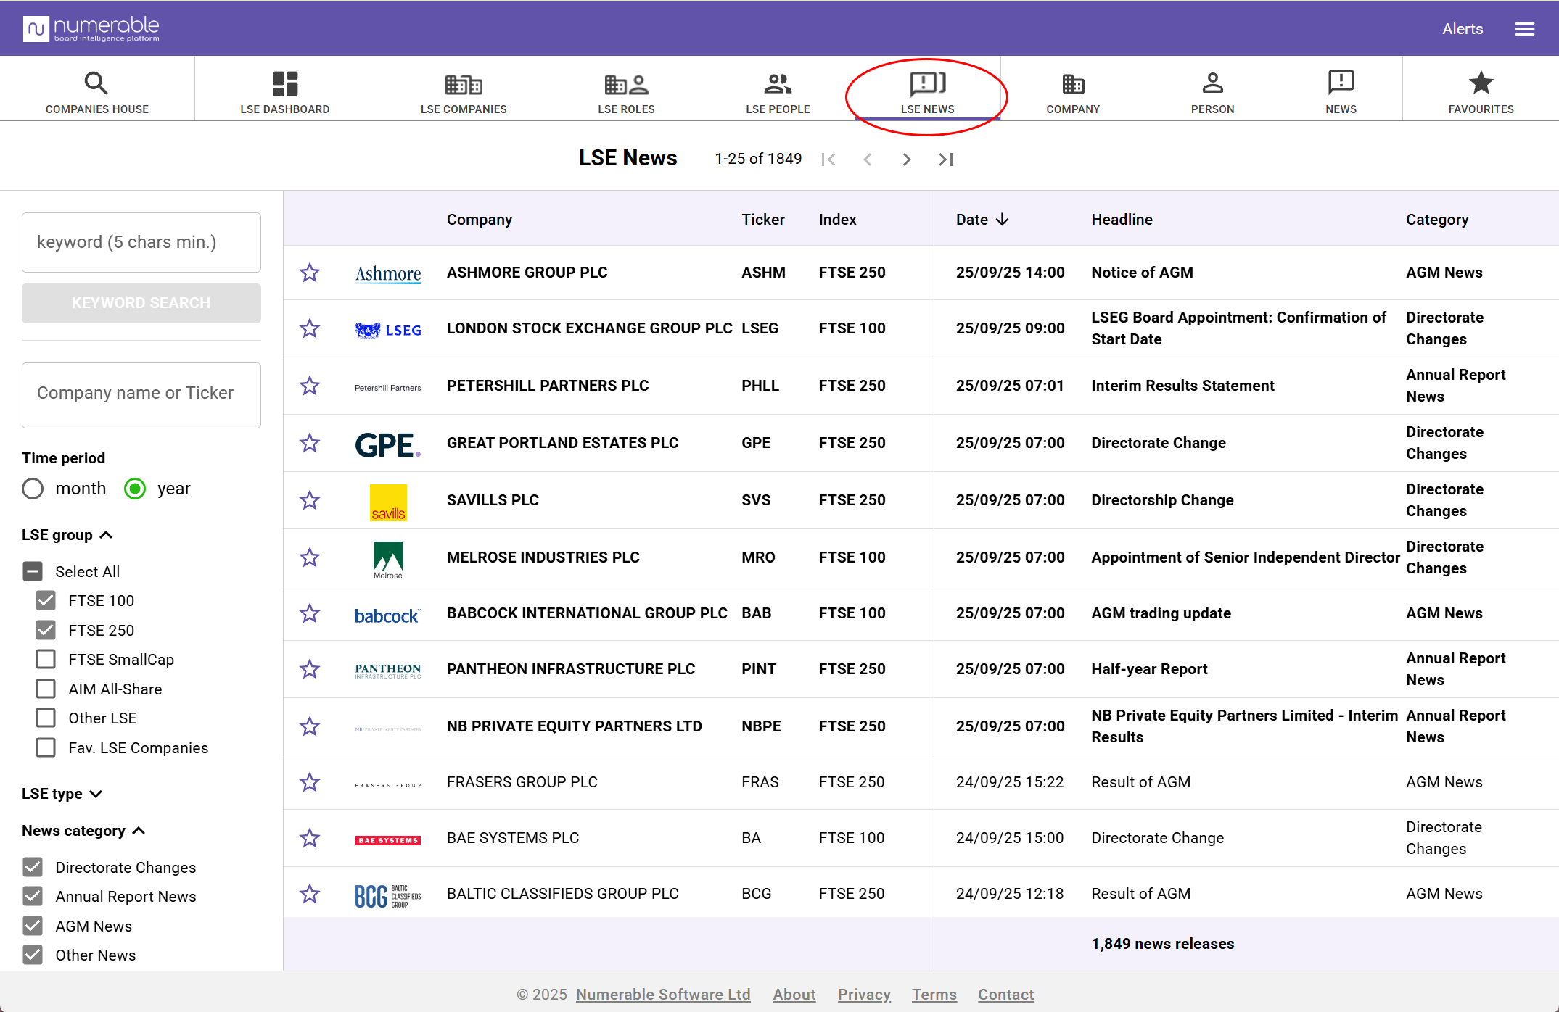Click the Companies House search icon
1559x1012 pixels.
click(96, 83)
